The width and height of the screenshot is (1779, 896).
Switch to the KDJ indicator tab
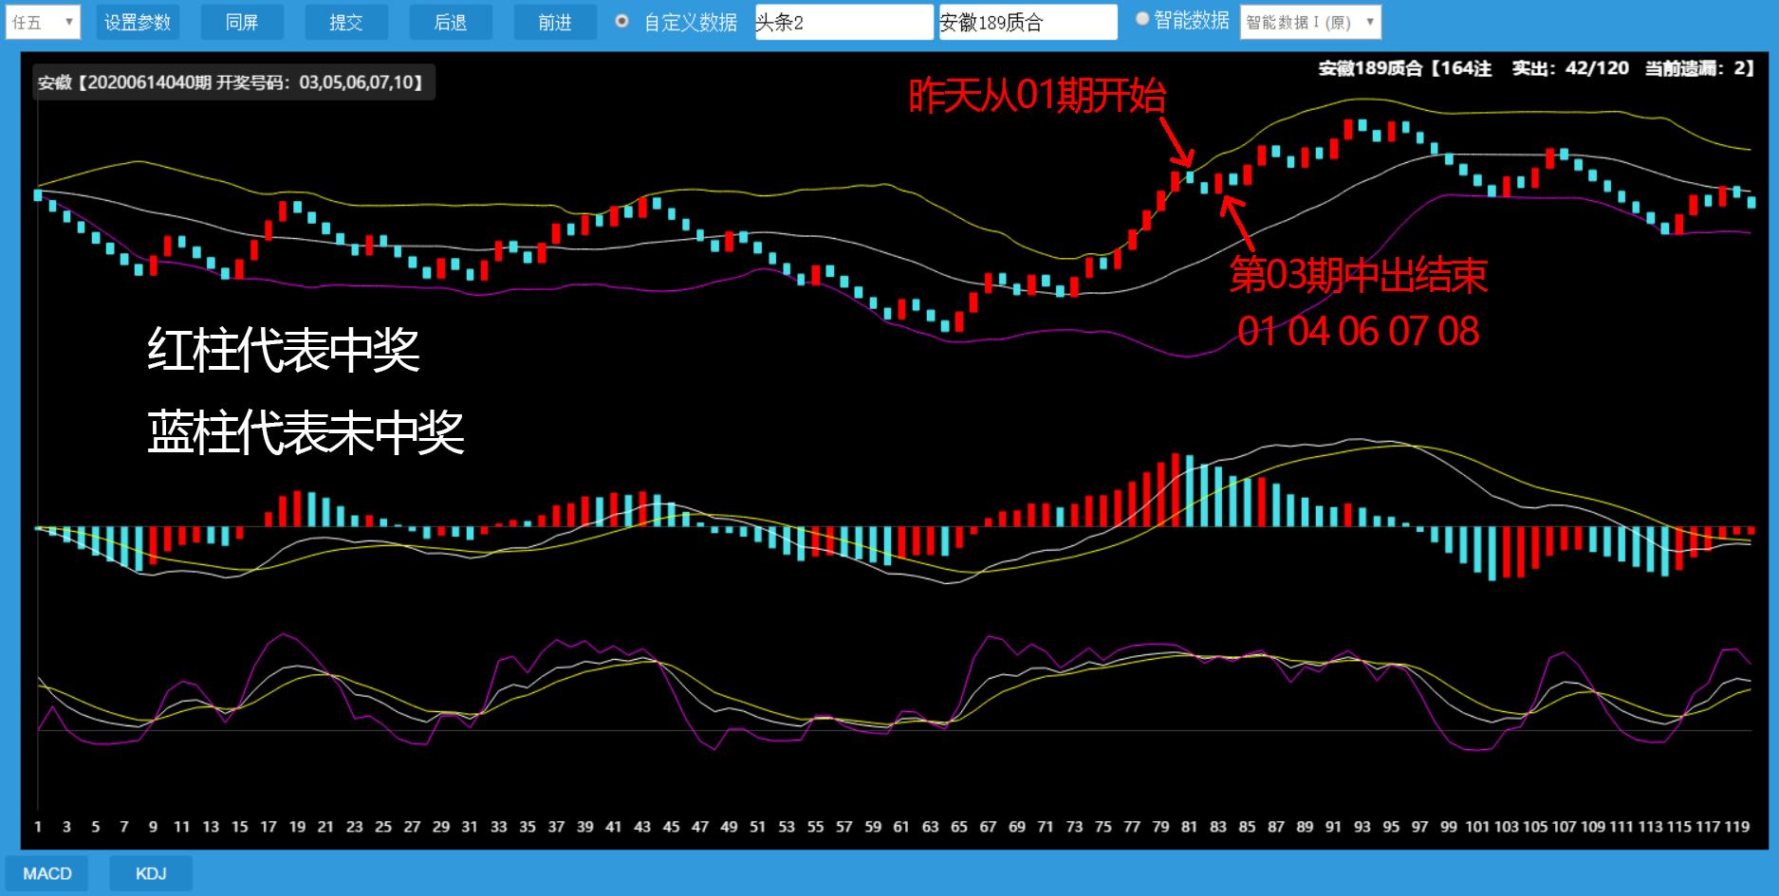point(151,873)
